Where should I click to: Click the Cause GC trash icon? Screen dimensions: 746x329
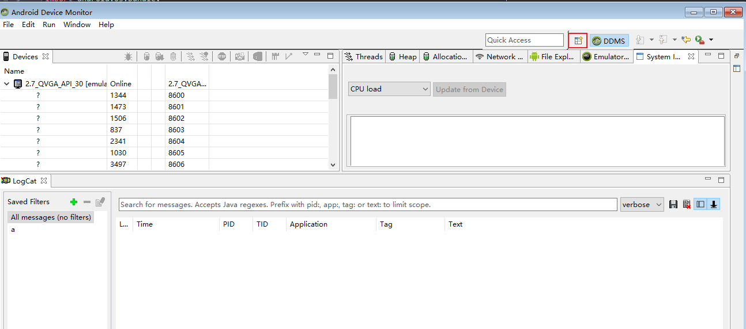173,56
